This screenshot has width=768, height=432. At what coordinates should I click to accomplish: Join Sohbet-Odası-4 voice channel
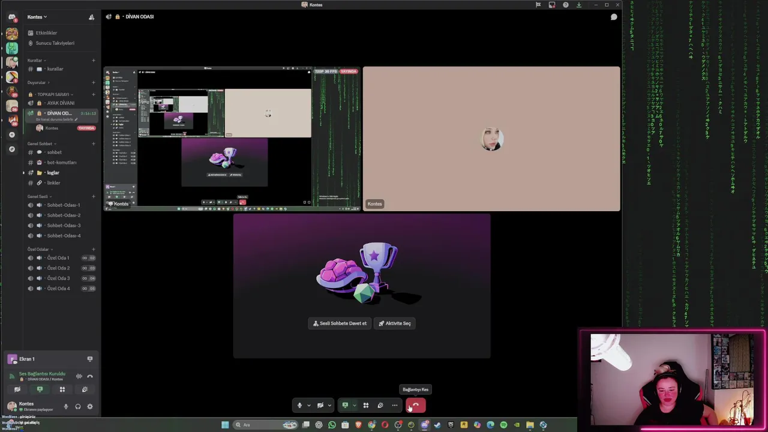pos(62,236)
